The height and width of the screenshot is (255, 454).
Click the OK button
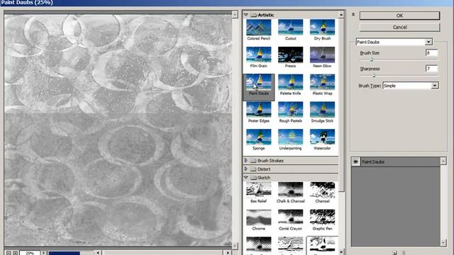point(399,16)
